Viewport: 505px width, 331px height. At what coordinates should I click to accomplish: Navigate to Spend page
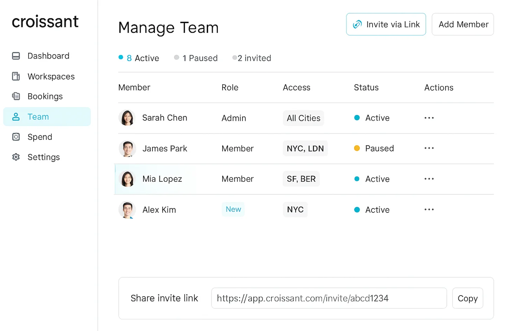tap(47, 137)
